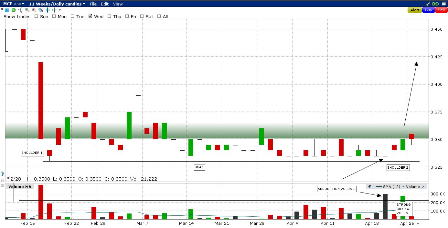Select the crosshair pointer tool

pos(20,10)
